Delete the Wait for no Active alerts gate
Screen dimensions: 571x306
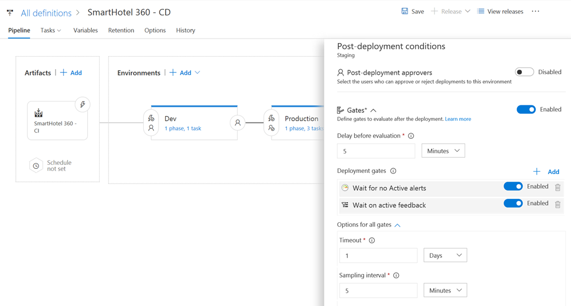557,188
